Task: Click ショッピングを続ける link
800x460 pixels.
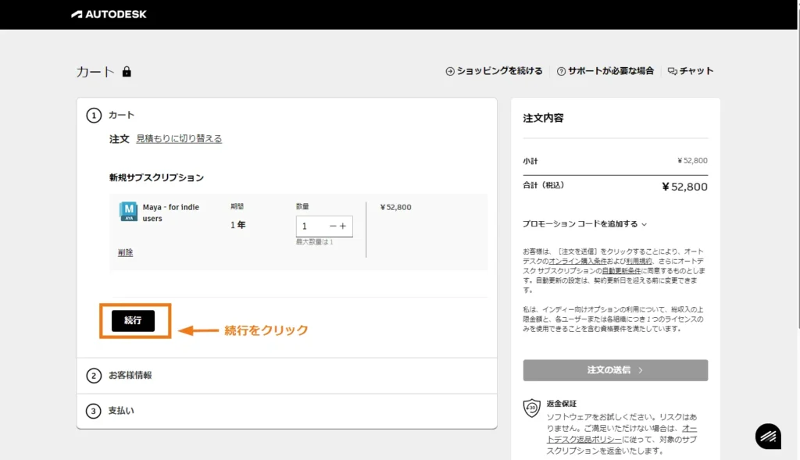Action: click(x=494, y=71)
